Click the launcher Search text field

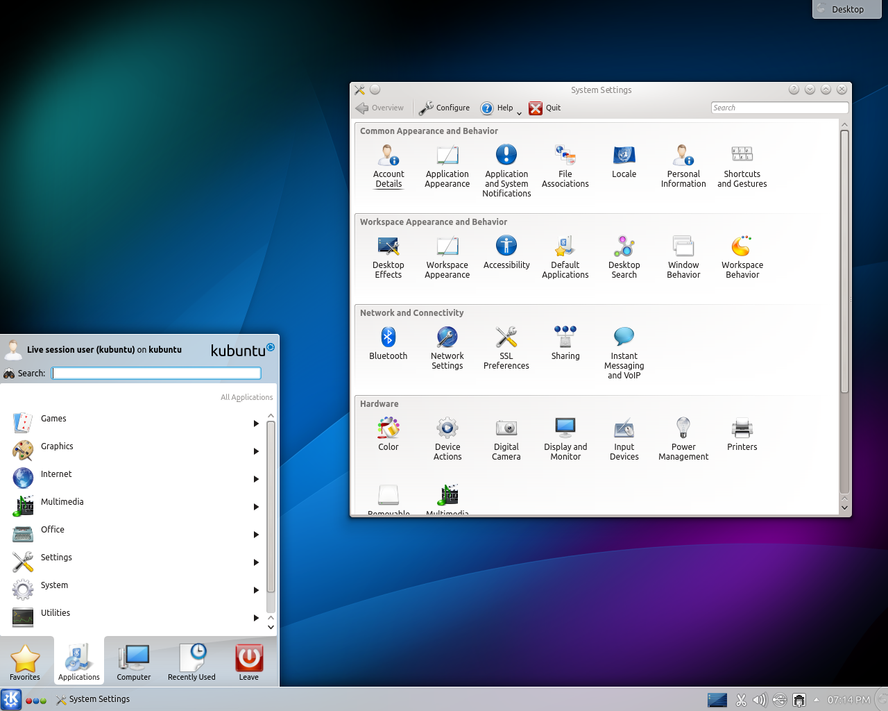coord(157,374)
